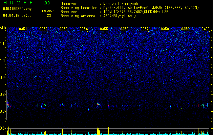Image resolution: width=213 pixels, height=135 pixels.
Task: Click the 0.6 kHz axis label
Action: (3, 128)
